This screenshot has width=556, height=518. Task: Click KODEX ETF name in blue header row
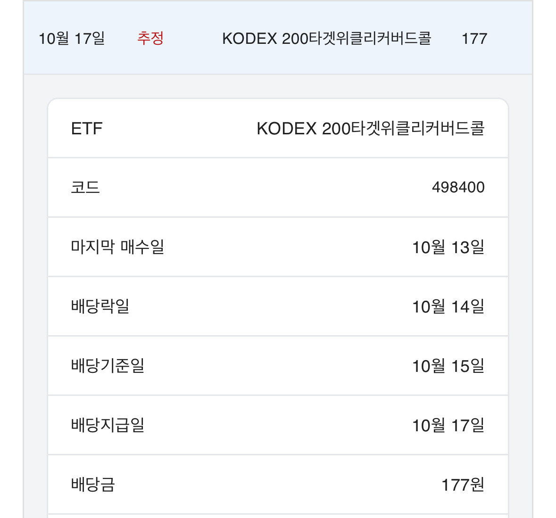click(326, 39)
